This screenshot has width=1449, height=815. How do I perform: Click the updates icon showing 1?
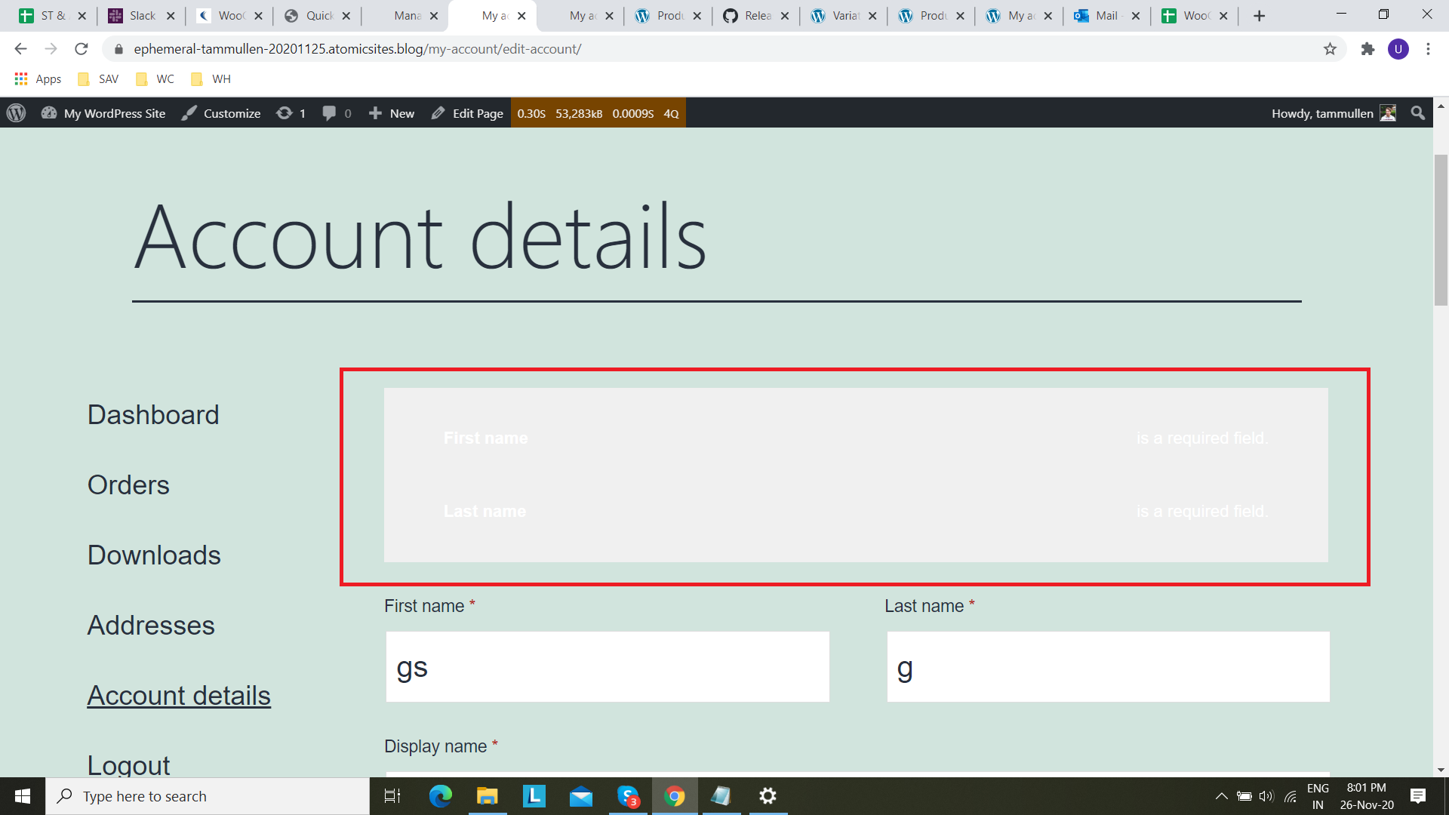click(285, 113)
